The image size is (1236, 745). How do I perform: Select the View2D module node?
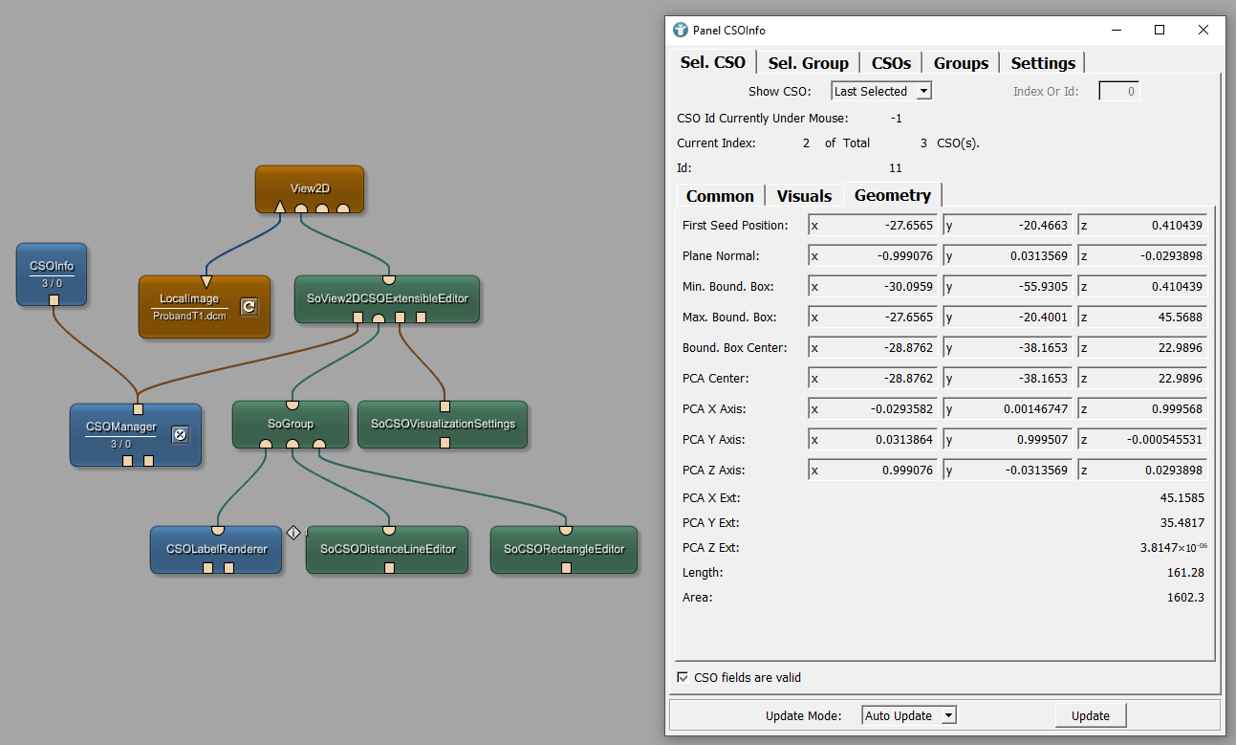[x=309, y=188]
